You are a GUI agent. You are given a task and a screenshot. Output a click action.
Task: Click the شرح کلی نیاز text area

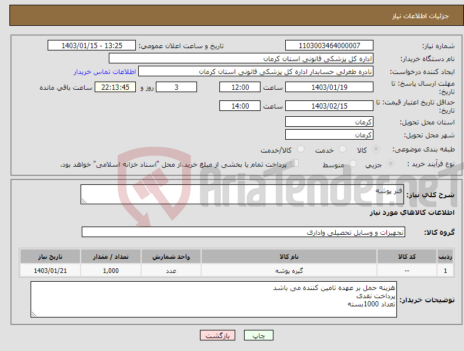point(242,194)
